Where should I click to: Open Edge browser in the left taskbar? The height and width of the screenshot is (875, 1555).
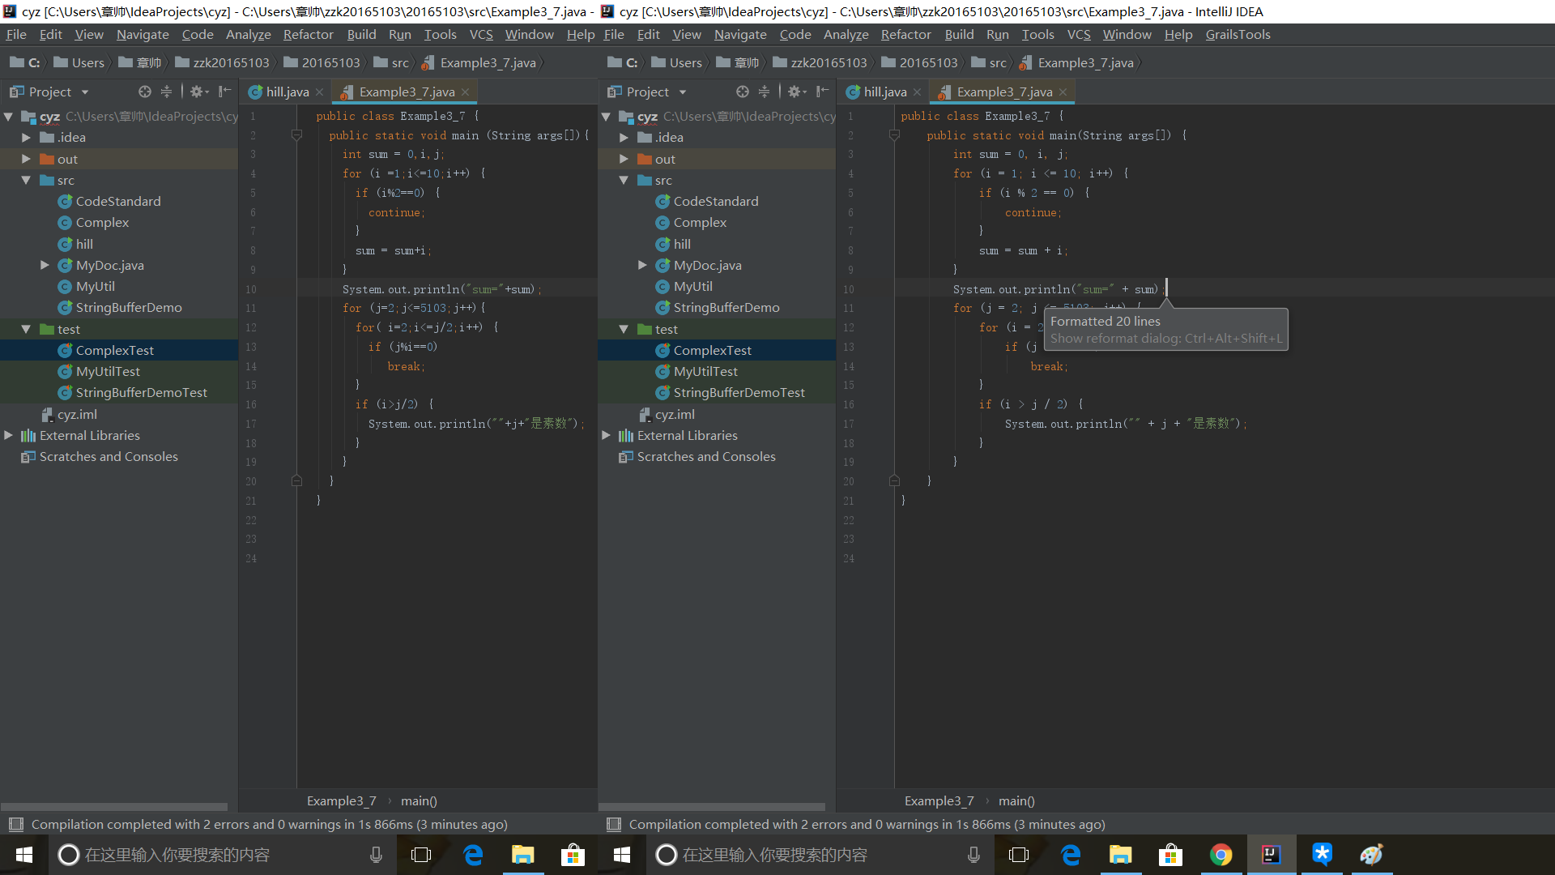tap(473, 855)
